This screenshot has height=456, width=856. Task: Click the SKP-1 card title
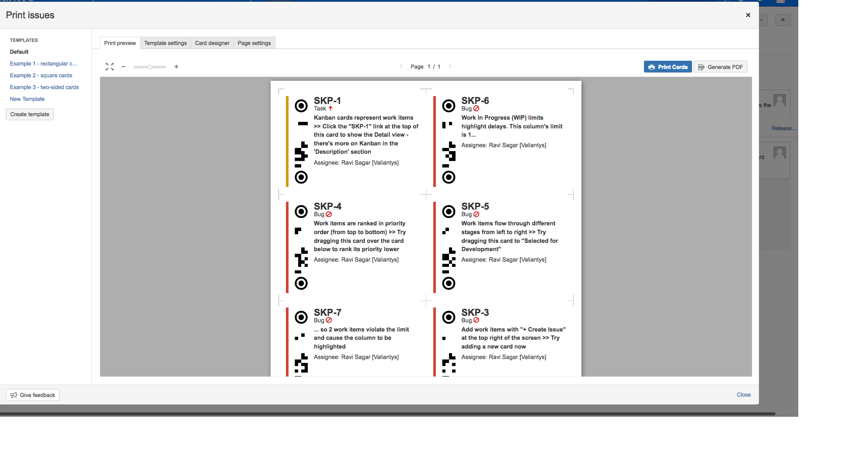(x=327, y=100)
